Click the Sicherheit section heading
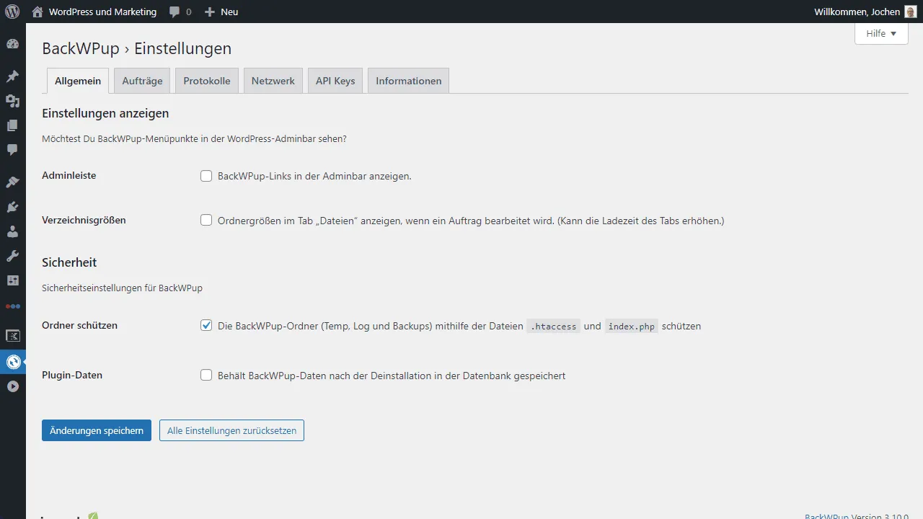This screenshot has width=923, height=519. pyautogui.click(x=69, y=262)
